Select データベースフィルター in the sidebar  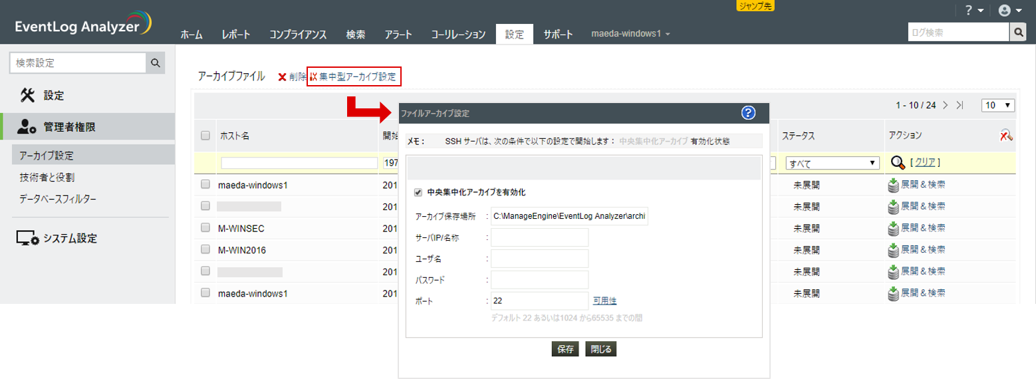click(57, 198)
